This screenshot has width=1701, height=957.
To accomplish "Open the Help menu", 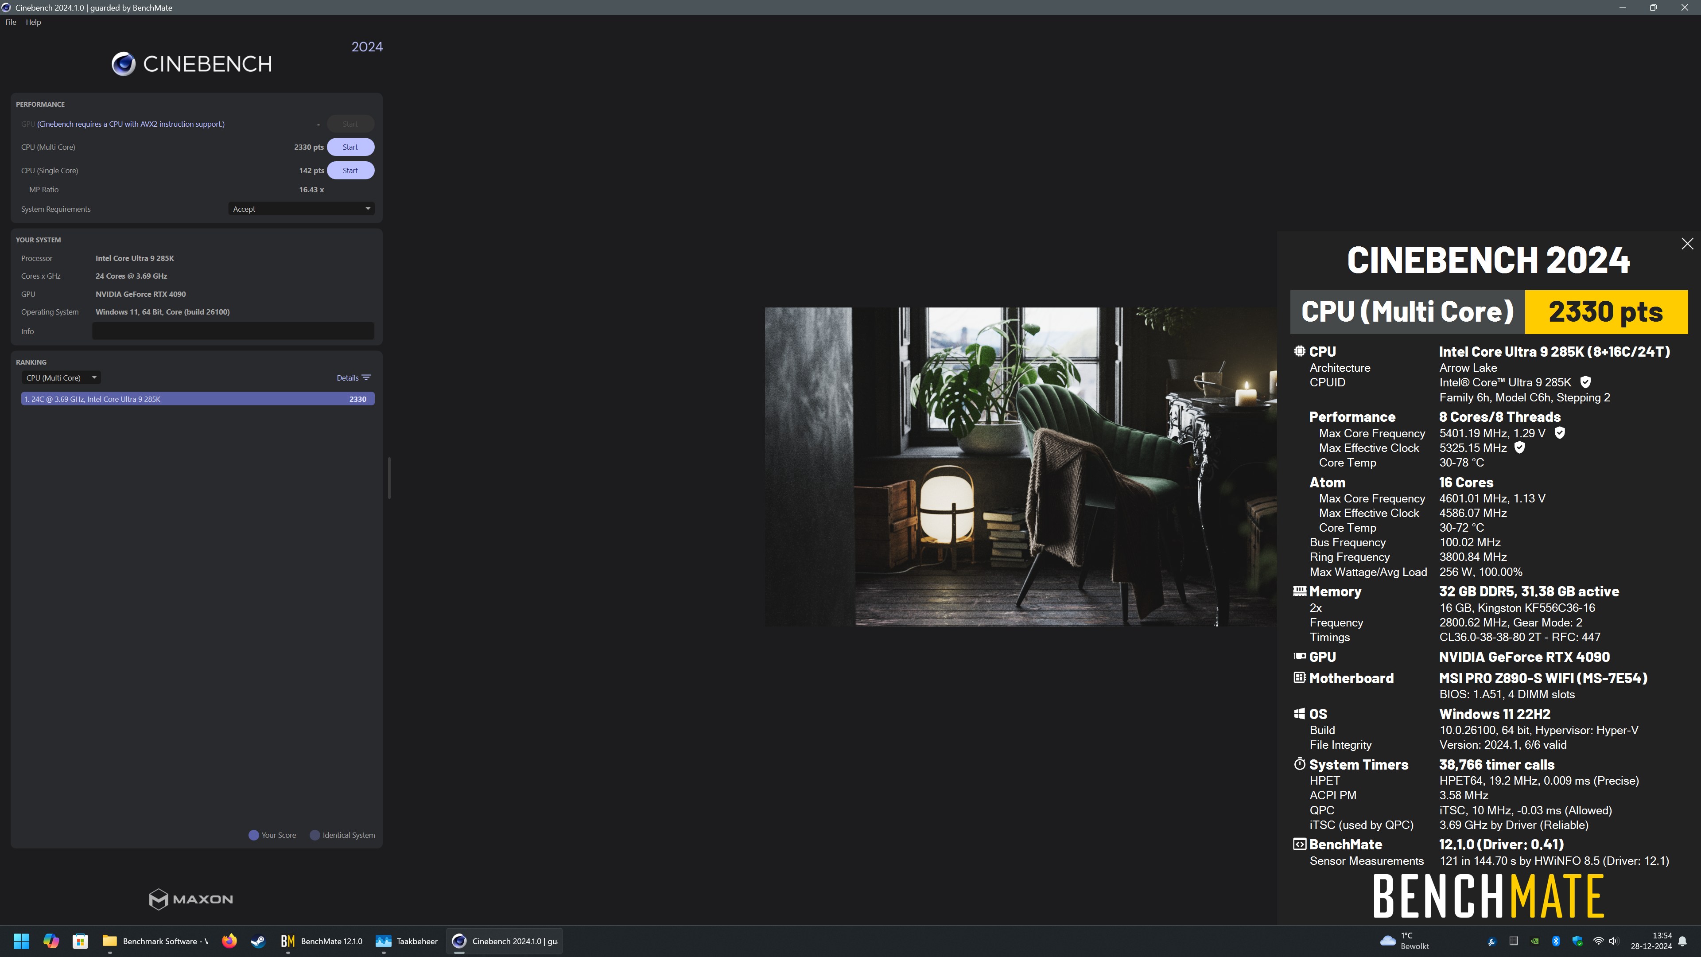I will [x=33, y=22].
